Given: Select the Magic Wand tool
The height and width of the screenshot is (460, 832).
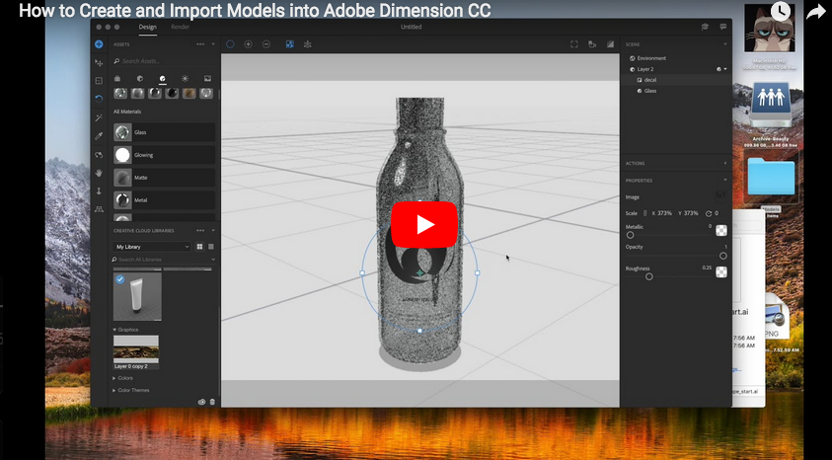Looking at the screenshot, I should [x=99, y=116].
